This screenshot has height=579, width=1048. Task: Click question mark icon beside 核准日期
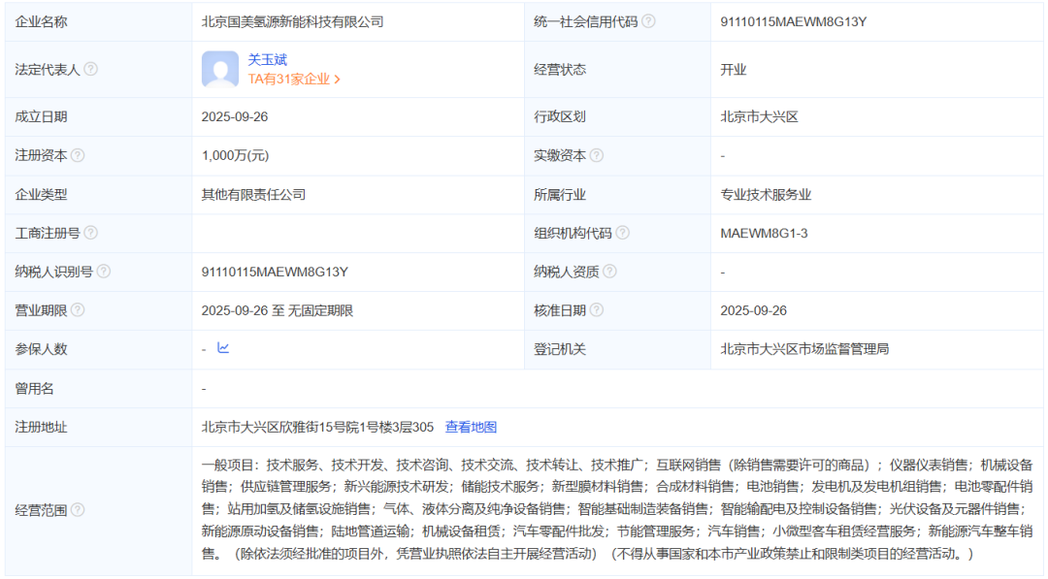tap(597, 310)
